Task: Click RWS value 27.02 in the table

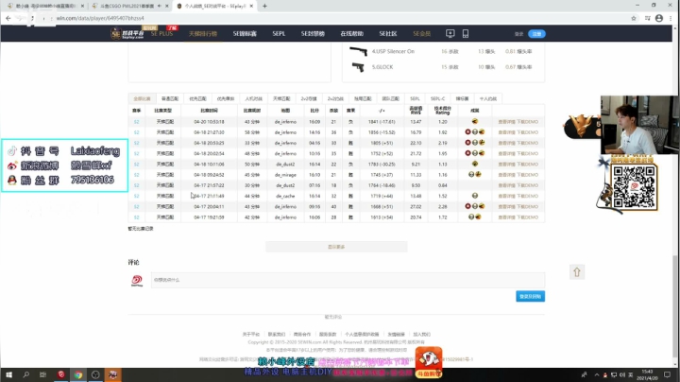Action: pyautogui.click(x=416, y=207)
